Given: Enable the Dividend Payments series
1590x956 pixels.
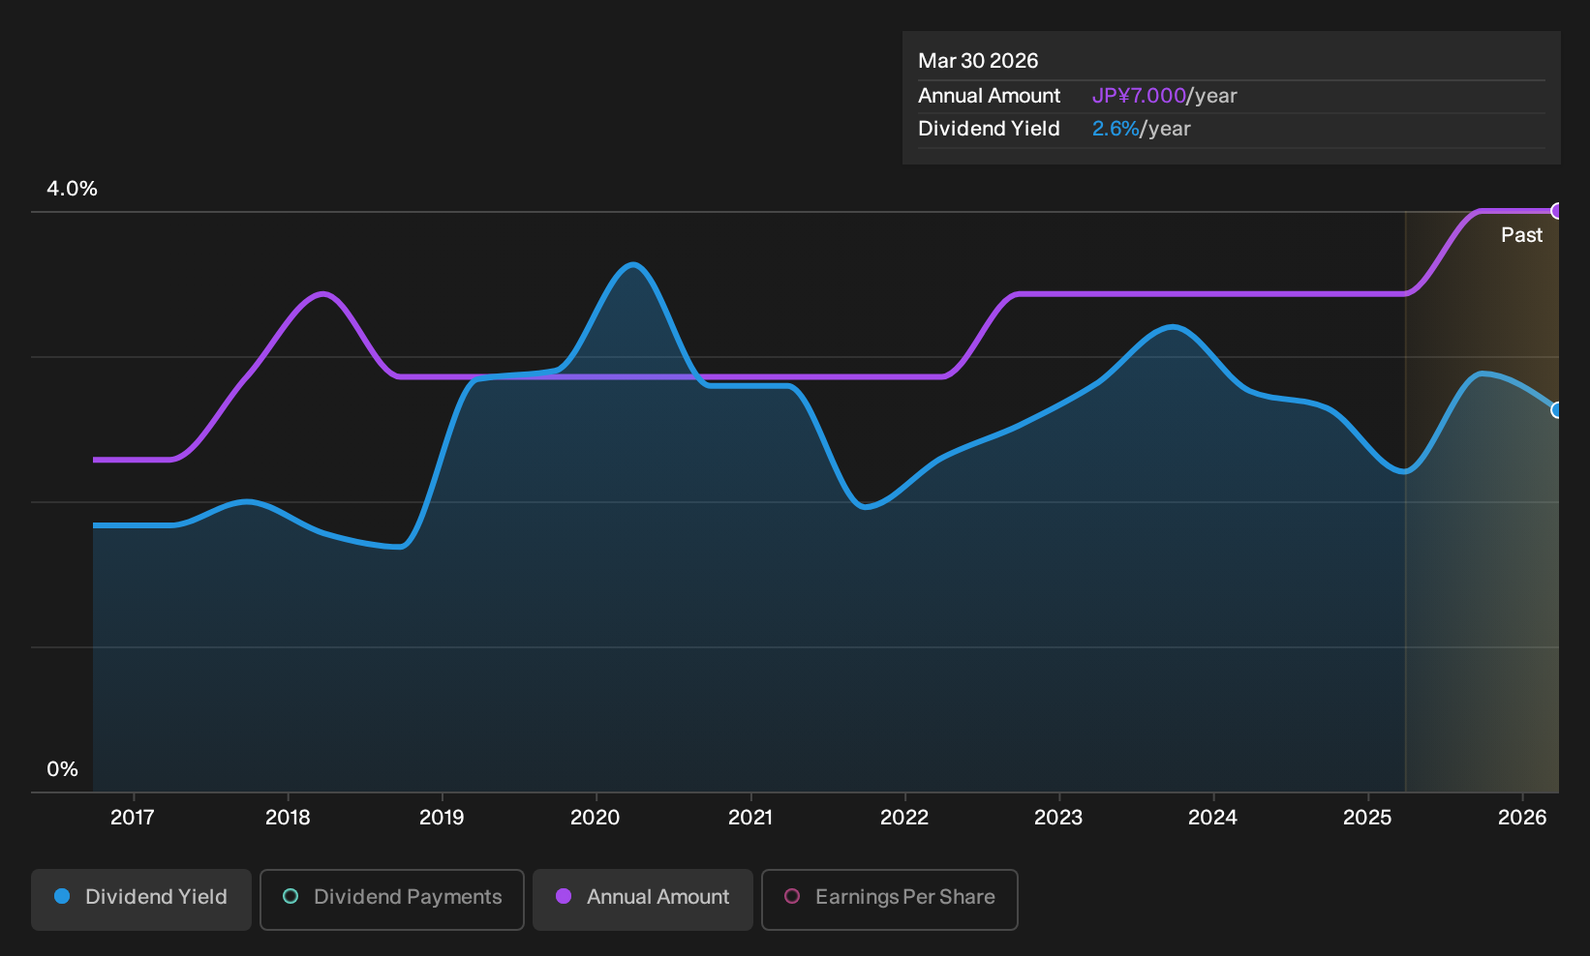Looking at the screenshot, I should 392,899.
